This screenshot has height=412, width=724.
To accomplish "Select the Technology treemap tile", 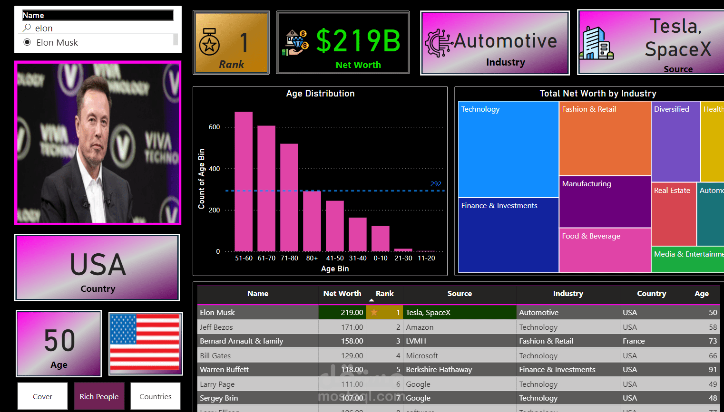I will [x=509, y=149].
